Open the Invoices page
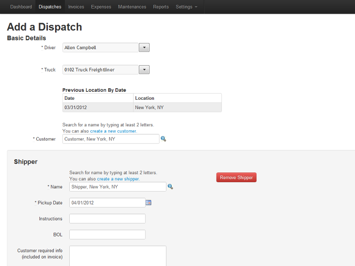Image resolution: width=355 pixels, height=266 pixels. [76, 7]
